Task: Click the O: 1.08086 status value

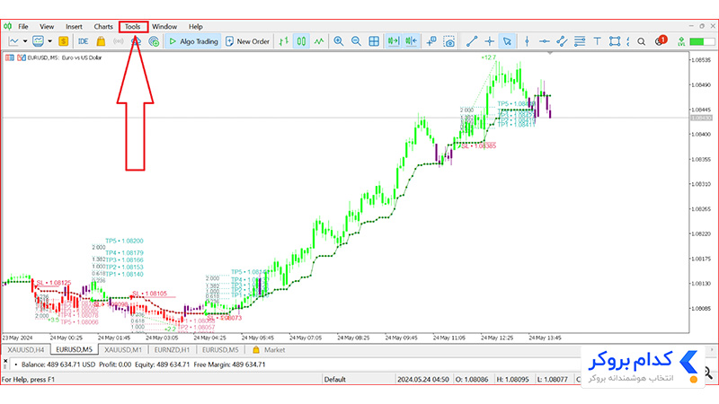Action: (x=472, y=379)
